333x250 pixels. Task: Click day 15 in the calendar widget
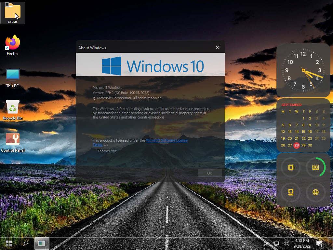click(303, 132)
